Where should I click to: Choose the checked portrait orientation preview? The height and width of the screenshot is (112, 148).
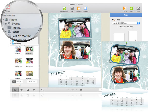(x=133, y=36)
